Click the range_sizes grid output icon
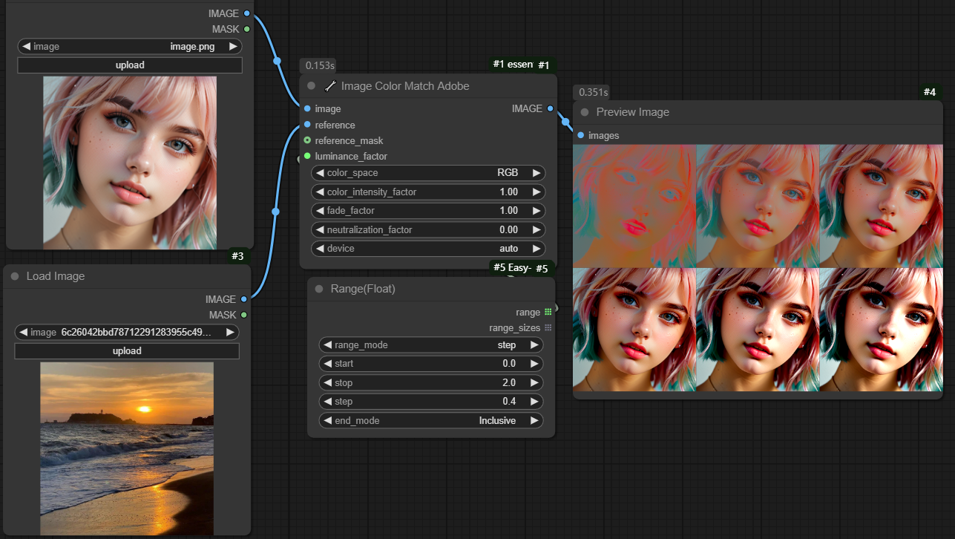The width and height of the screenshot is (955, 539). tap(548, 328)
